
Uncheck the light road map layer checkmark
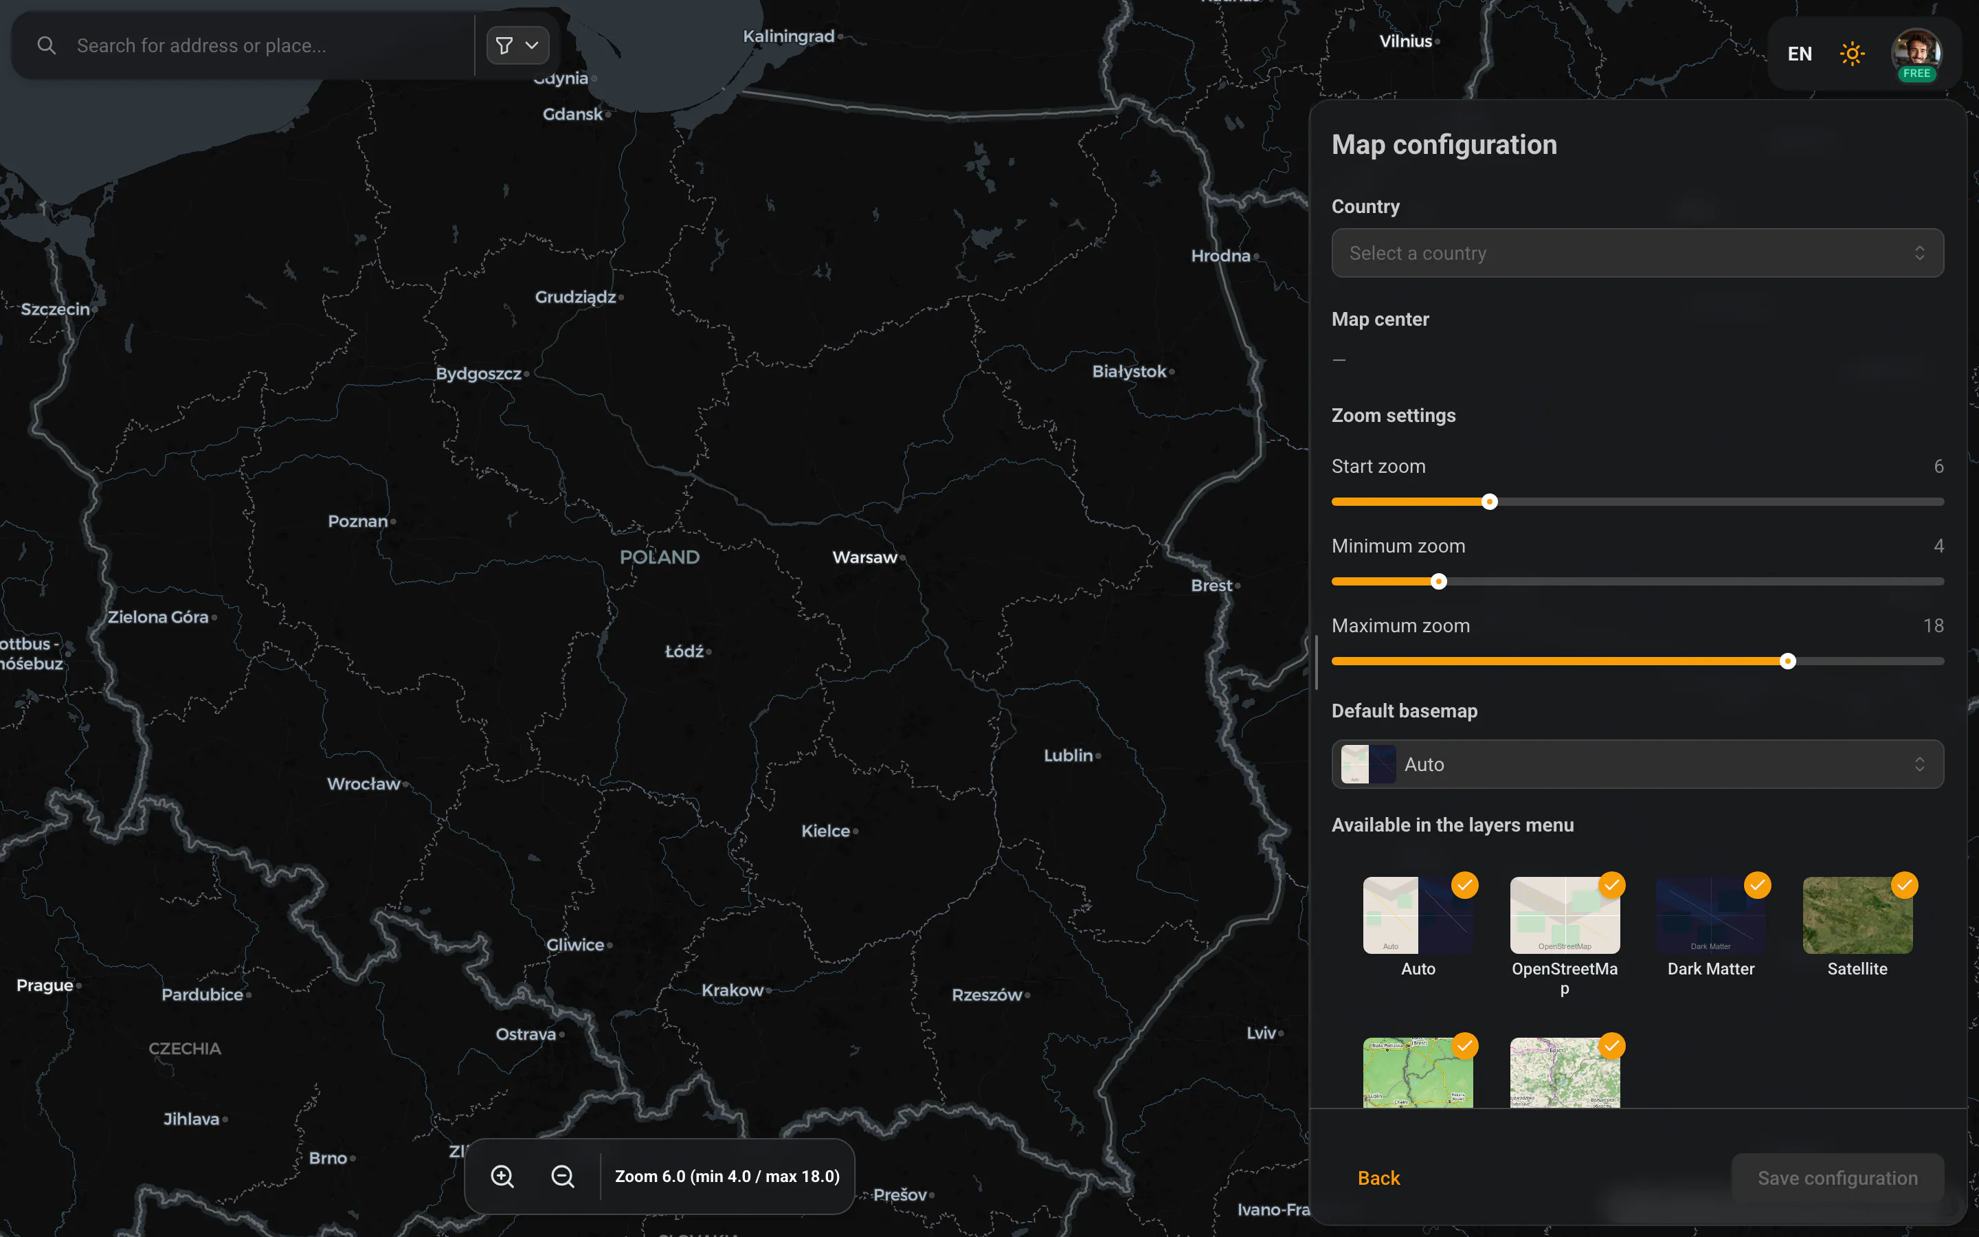point(1611,1045)
